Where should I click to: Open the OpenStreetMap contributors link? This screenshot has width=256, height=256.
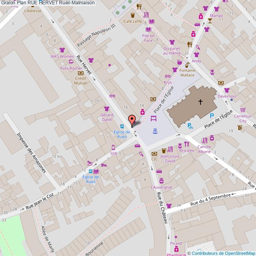[x=223, y=253]
